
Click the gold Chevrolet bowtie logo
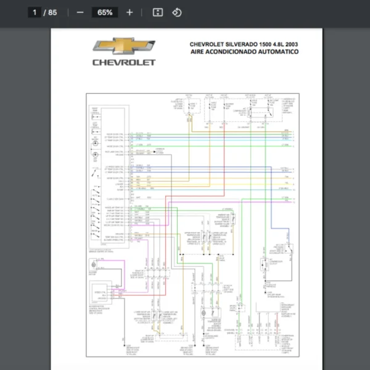[x=124, y=47]
